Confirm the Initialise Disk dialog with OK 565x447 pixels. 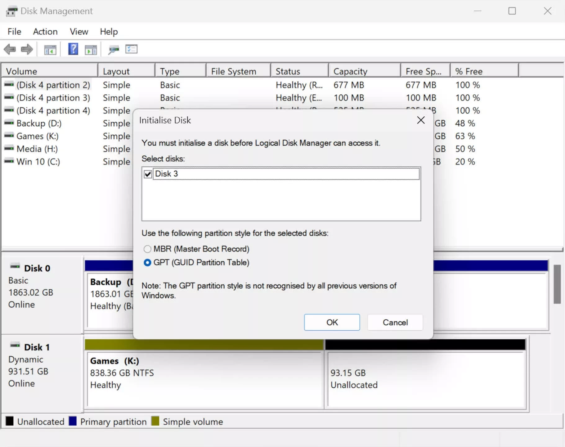(x=332, y=322)
